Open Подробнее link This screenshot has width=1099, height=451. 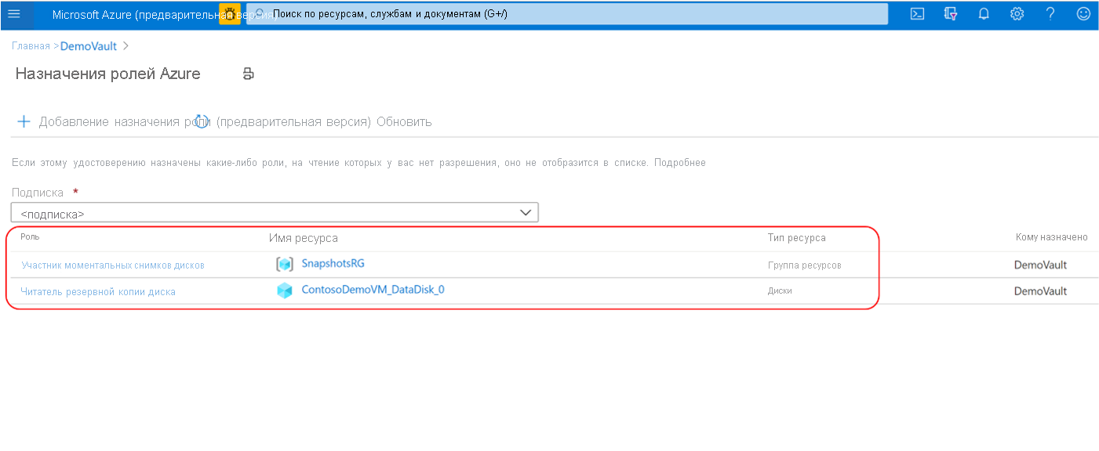coord(679,163)
